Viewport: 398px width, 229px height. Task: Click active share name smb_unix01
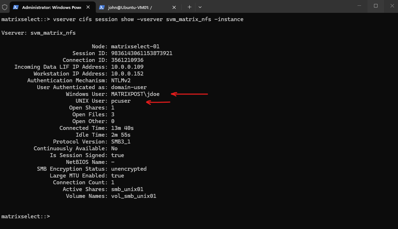coord(127,190)
